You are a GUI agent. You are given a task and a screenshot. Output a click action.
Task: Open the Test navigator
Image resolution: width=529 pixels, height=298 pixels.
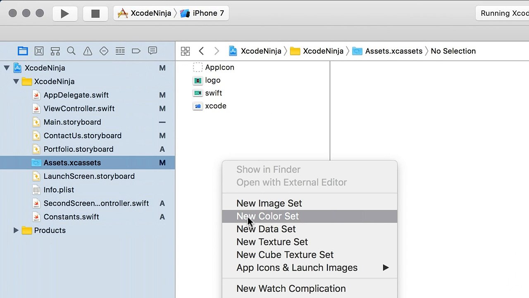click(x=104, y=51)
